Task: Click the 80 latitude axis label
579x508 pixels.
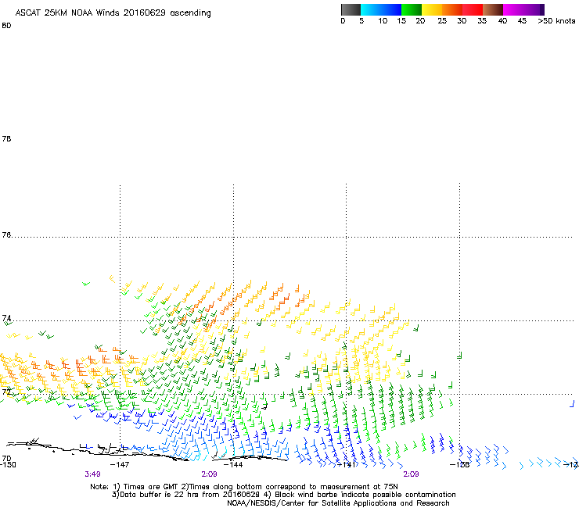Action: click(6, 26)
